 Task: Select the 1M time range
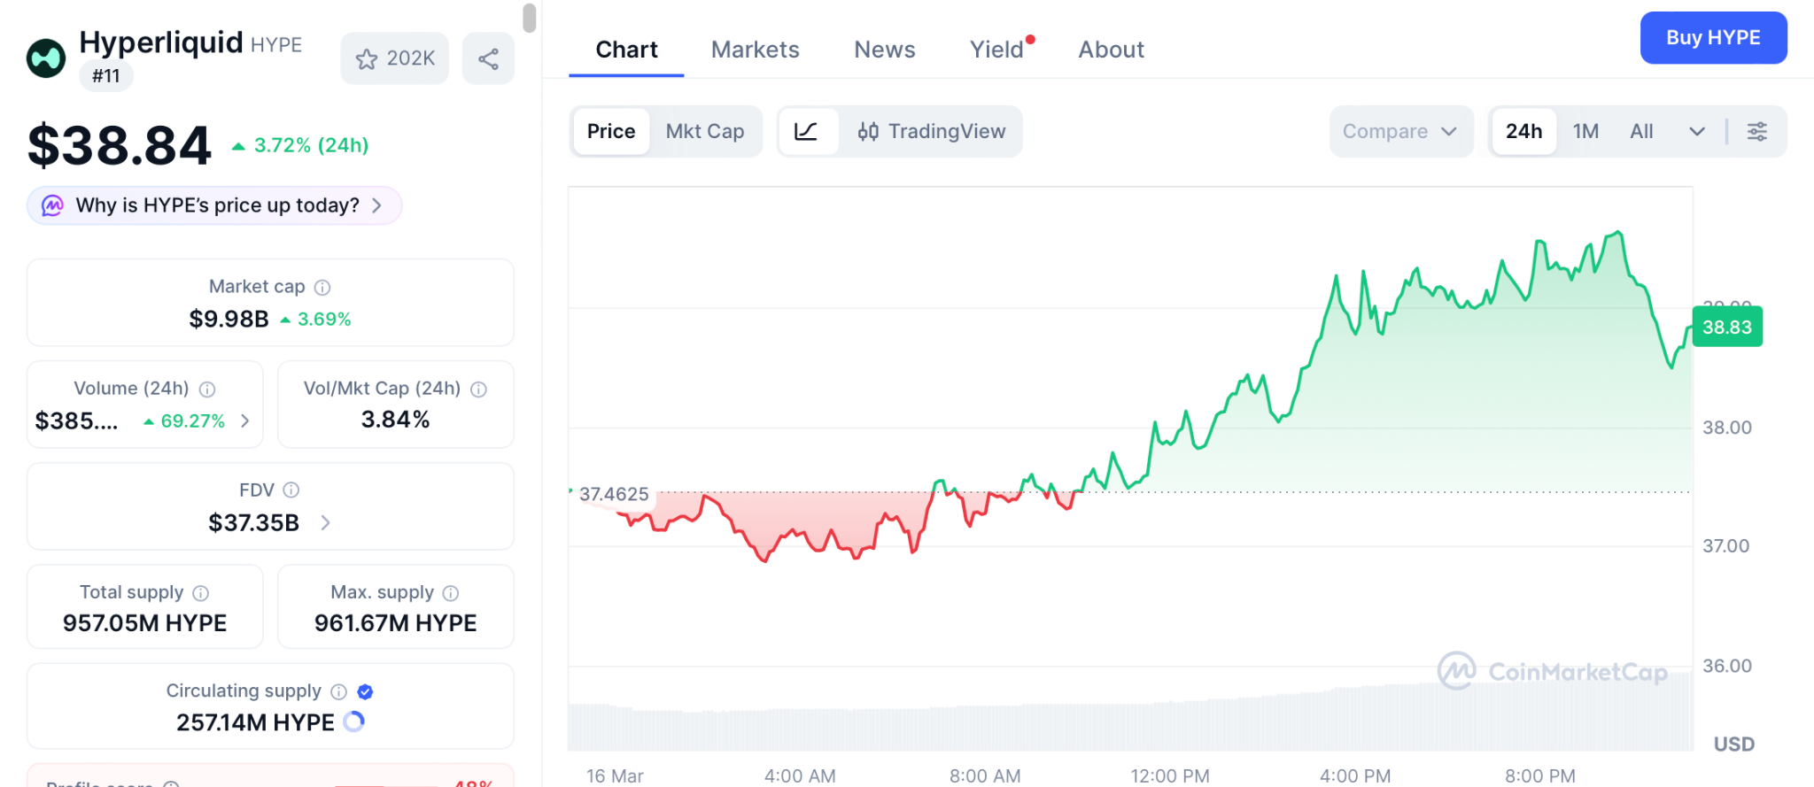point(1585,131)
